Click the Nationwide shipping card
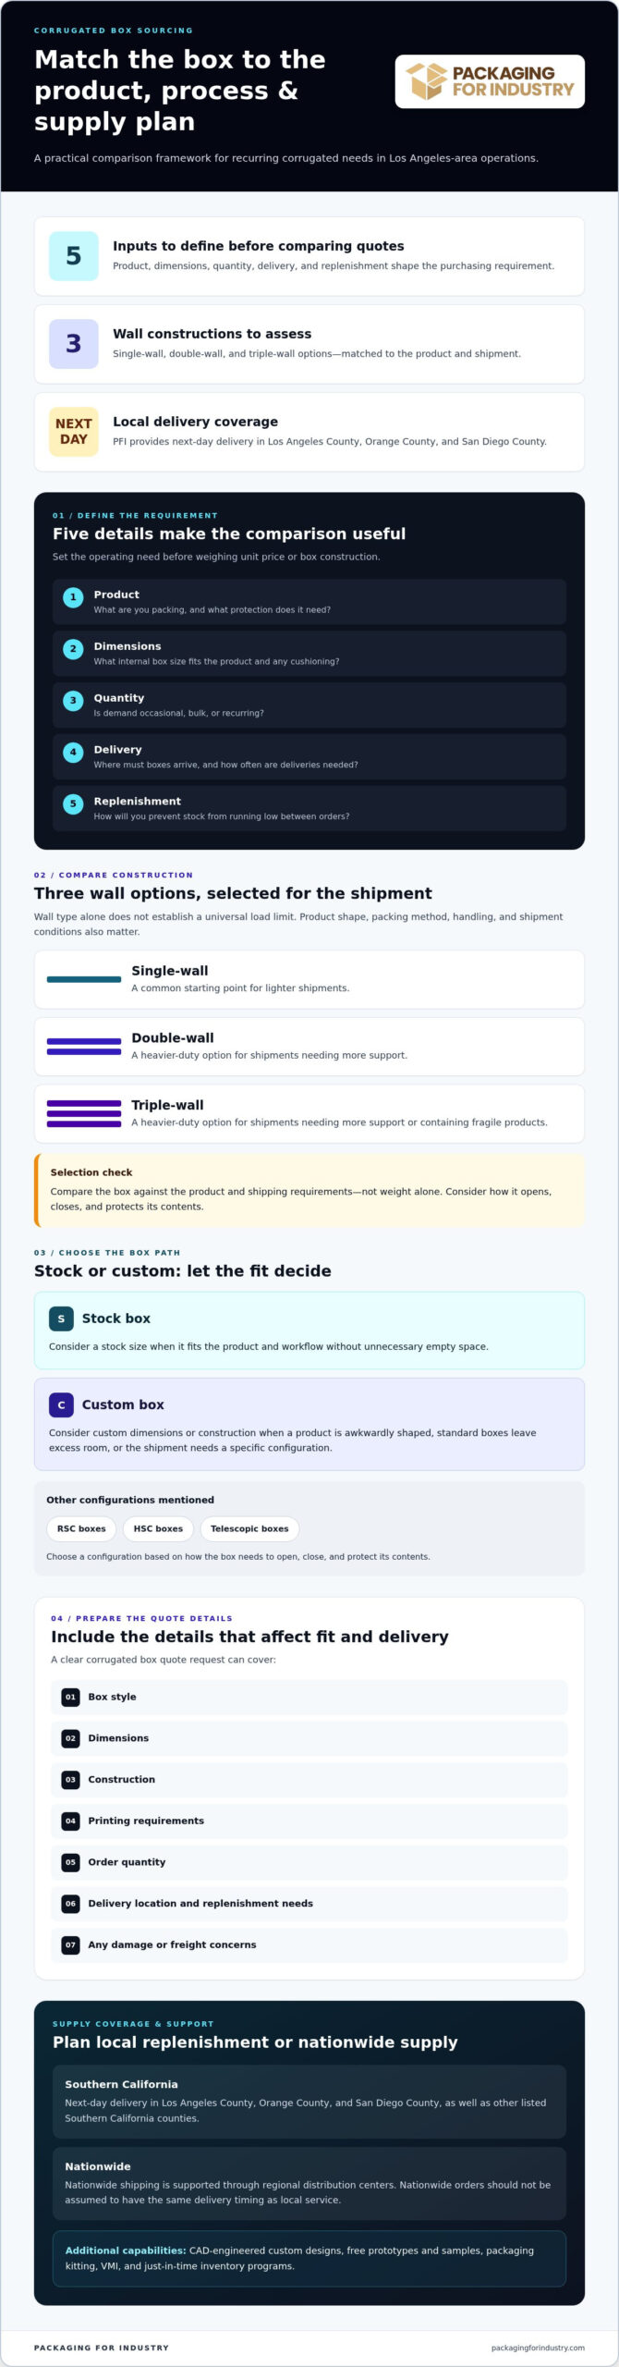The width and height of the screenshot is (619, 2367). click(309, 2183)
